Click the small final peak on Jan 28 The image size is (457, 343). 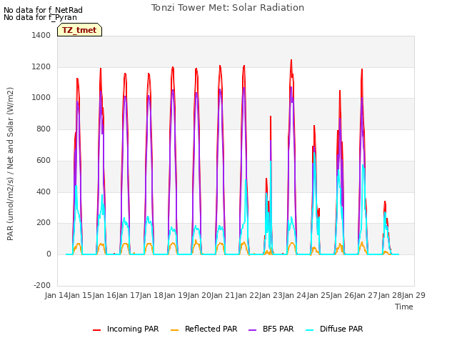[385, 202]
